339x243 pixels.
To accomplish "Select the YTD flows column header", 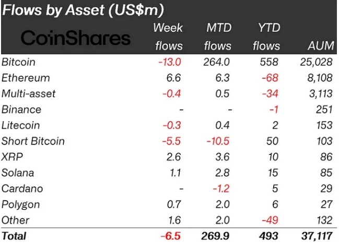I will click(266, 37).
